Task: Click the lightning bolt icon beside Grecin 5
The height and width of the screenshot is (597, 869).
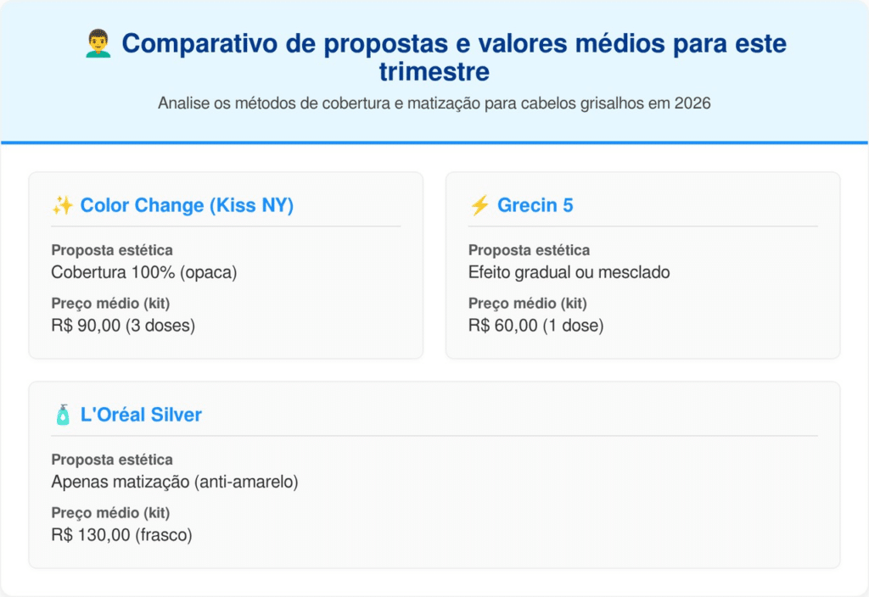Action: (x=479, y=205)
